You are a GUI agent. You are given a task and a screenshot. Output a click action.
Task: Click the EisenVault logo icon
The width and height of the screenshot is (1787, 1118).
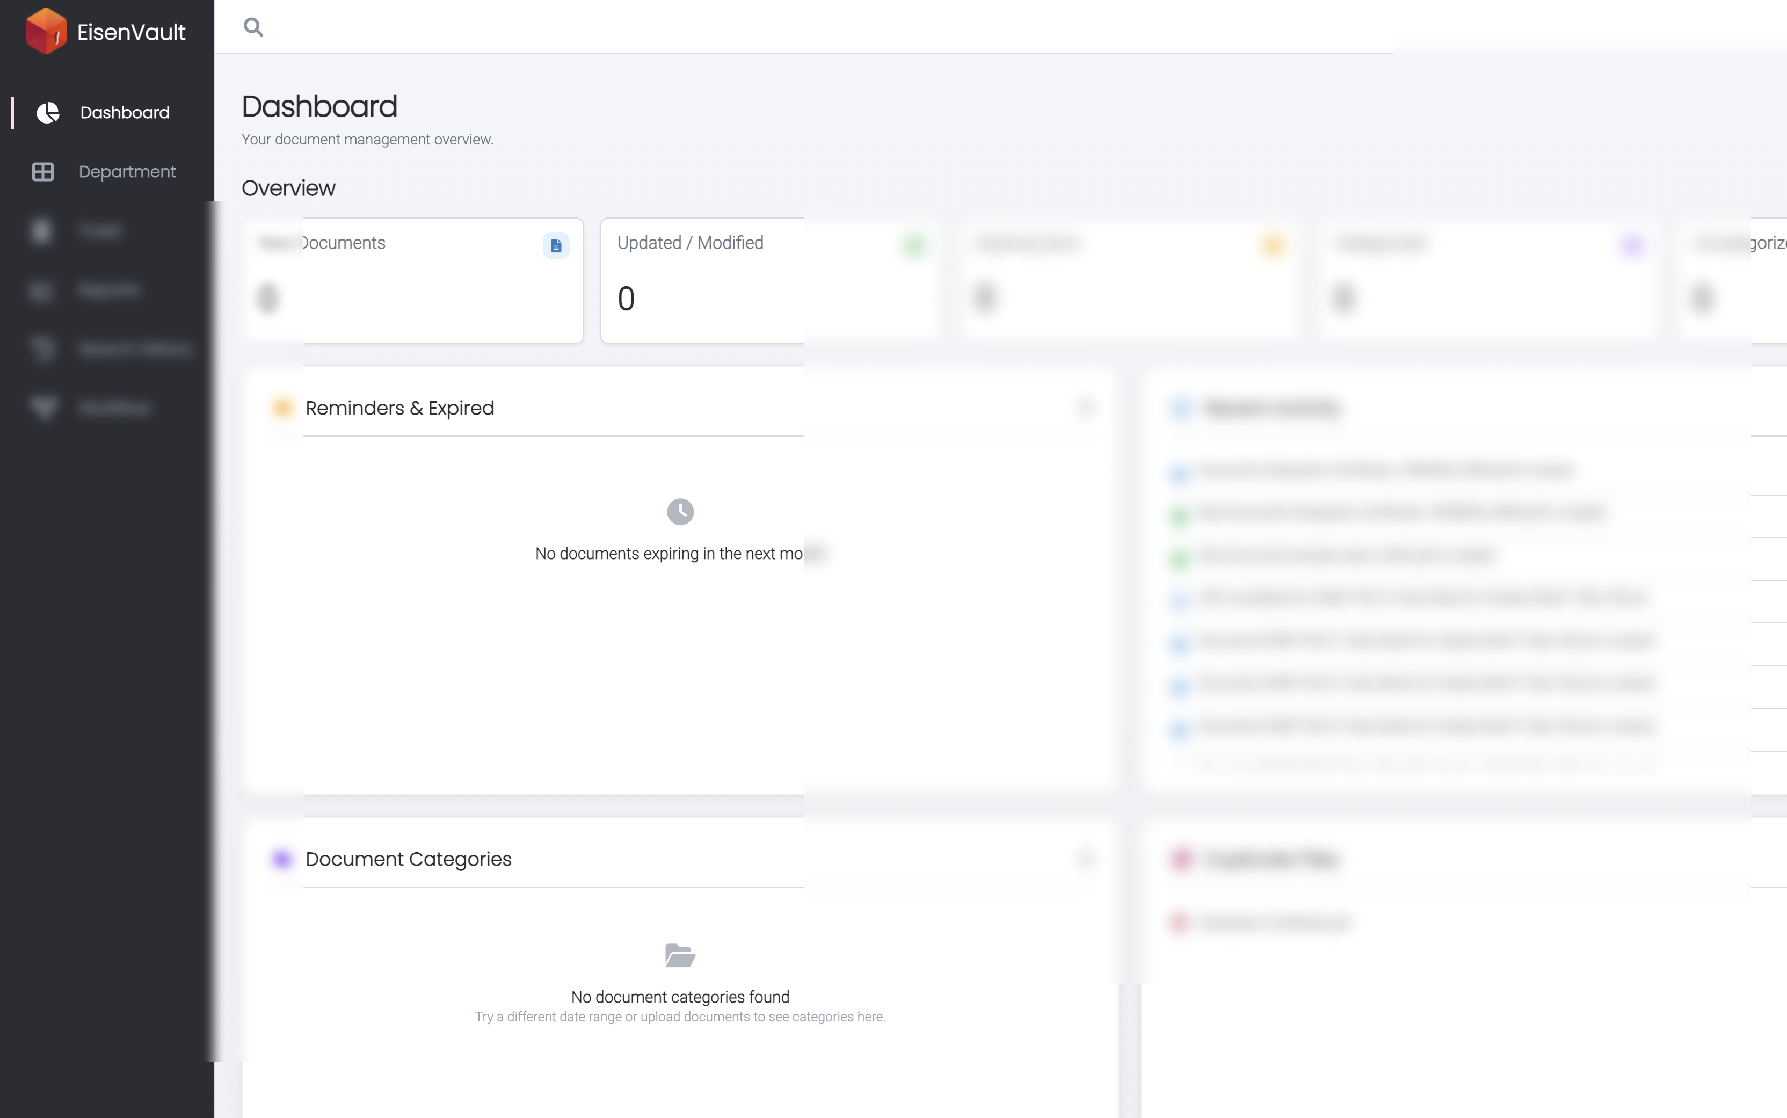coord(46,31)
